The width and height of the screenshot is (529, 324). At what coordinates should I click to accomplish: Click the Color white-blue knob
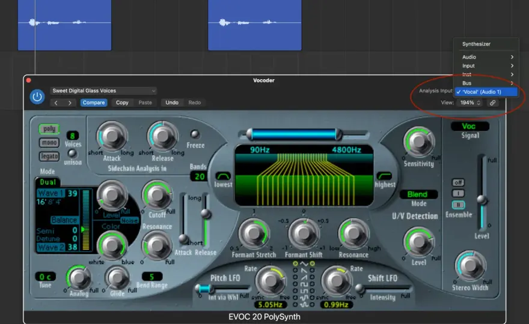(112, 246)
